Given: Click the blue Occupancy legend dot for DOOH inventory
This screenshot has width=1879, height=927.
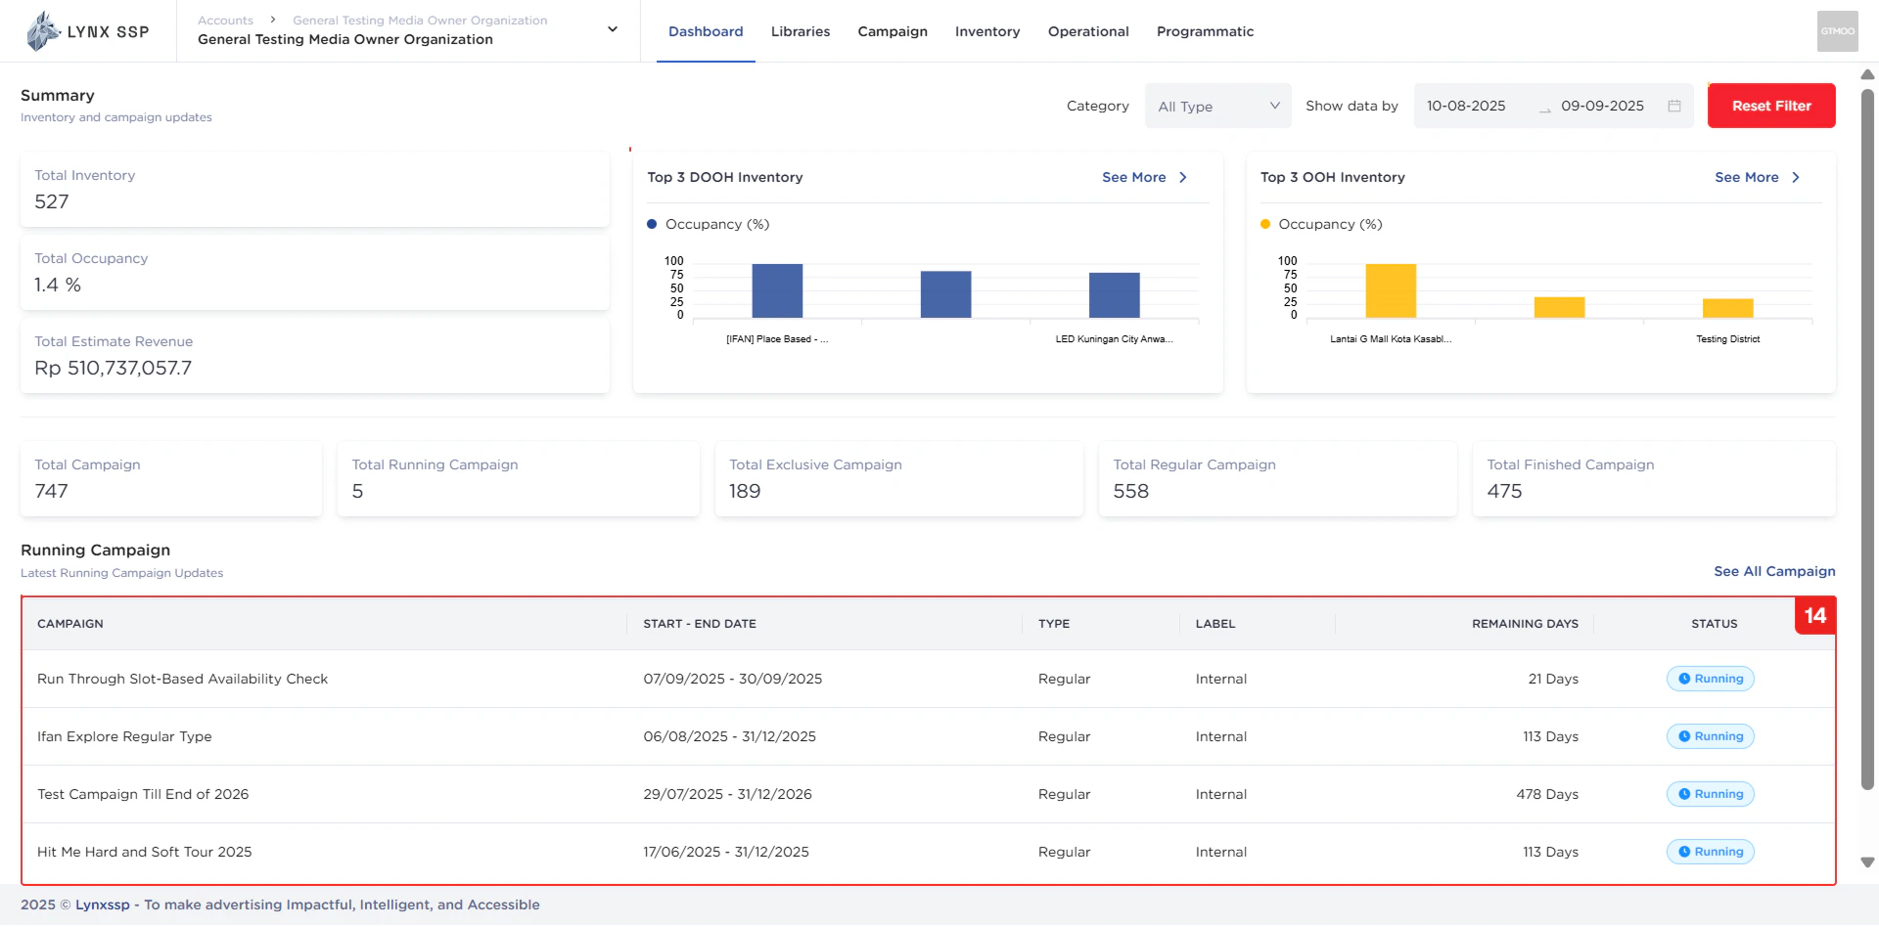Looking at the screenshot, I should pos(651,224).
